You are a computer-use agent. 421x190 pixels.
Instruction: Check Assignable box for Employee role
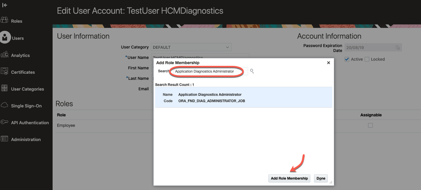[370, 125]
